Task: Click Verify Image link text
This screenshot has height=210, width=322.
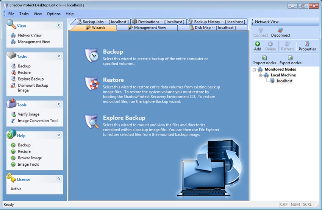Action: point(28,114)
